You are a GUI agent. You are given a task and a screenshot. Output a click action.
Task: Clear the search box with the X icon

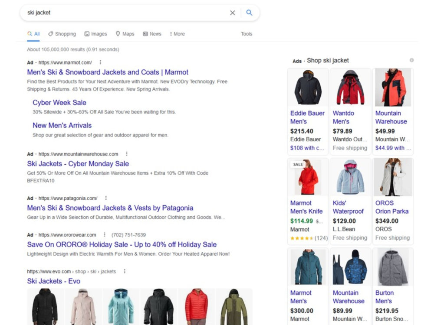tap(233, 13)
